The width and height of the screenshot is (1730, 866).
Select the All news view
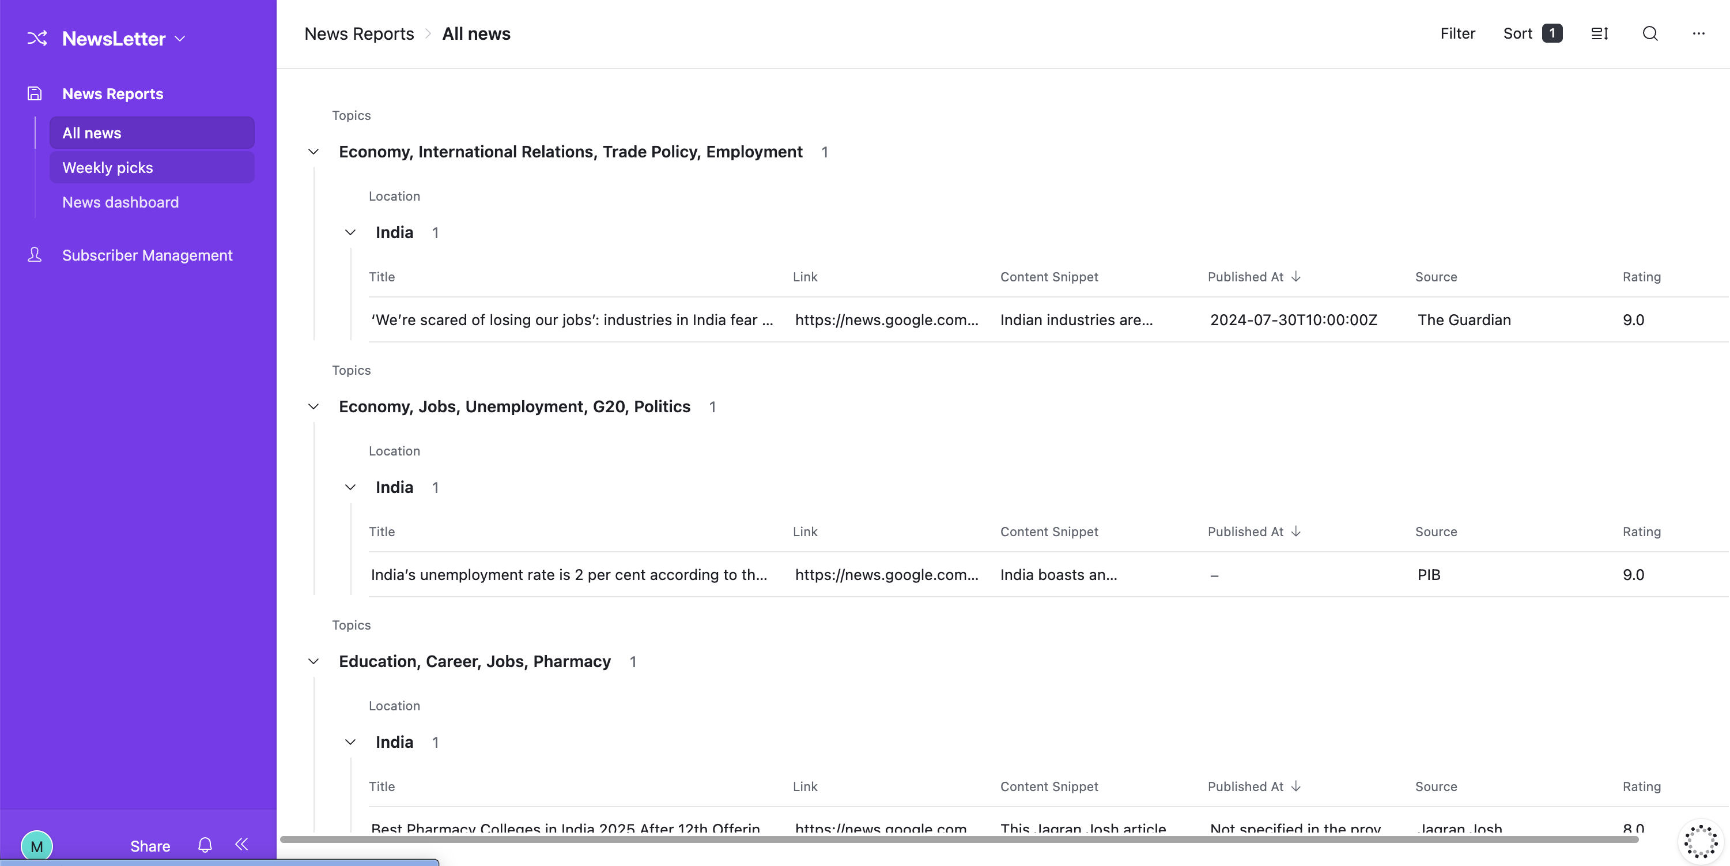click(x=152, y=133)
